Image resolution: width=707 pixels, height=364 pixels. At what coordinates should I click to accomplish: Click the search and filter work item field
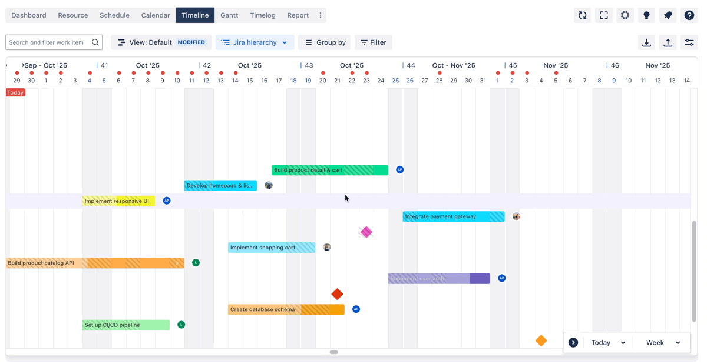48,42
